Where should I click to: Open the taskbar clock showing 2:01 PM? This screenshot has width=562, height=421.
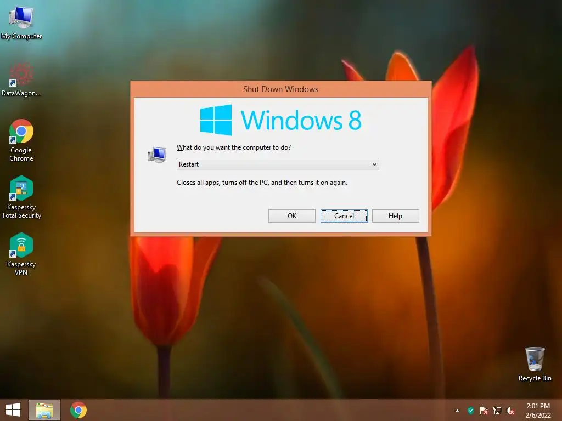coord(538,410)
